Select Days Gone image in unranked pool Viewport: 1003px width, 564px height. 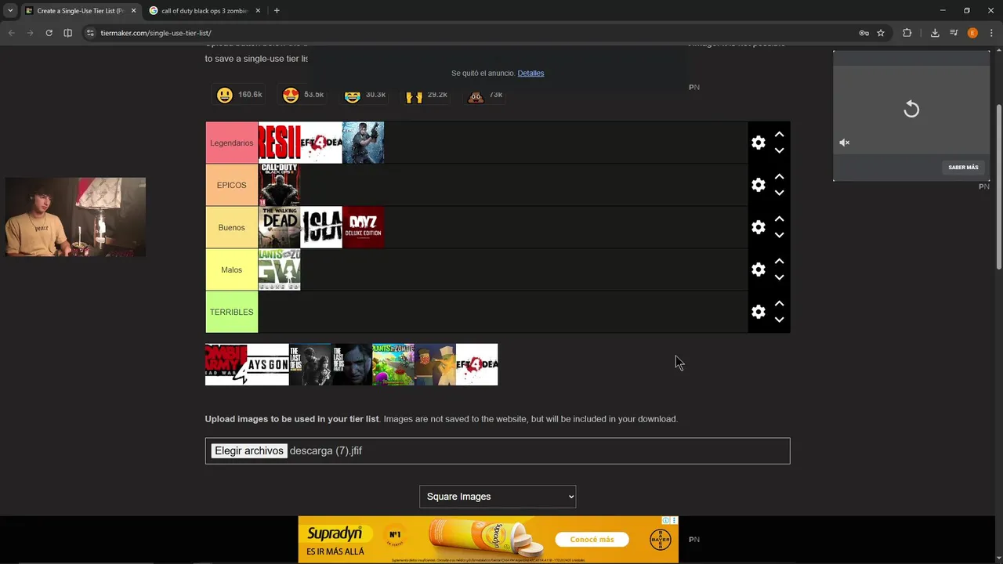click(268, 364)
